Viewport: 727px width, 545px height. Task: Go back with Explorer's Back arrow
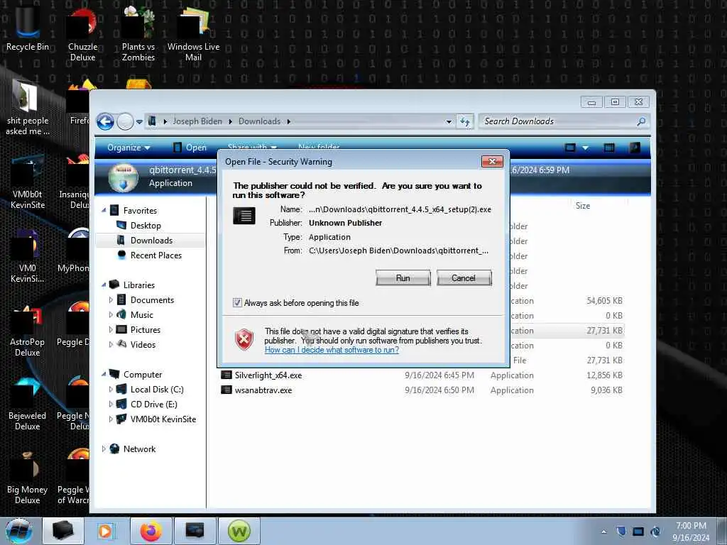tap(105, 122)
